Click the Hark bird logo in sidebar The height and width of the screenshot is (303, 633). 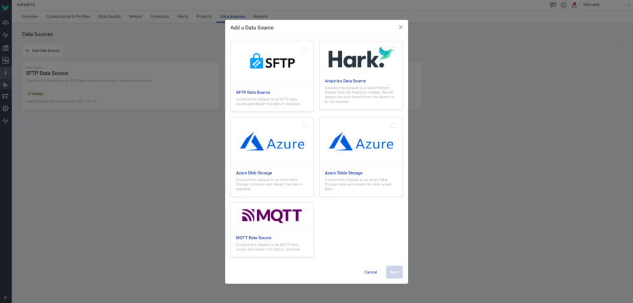coord(5,7)
